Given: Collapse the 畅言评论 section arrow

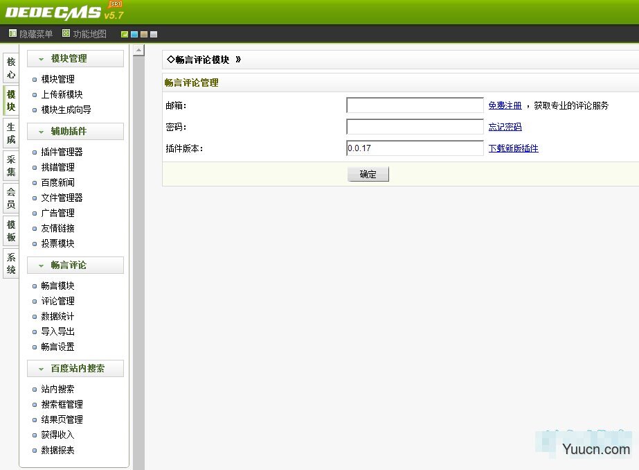Looking at the screenshot, I should 41,266.
